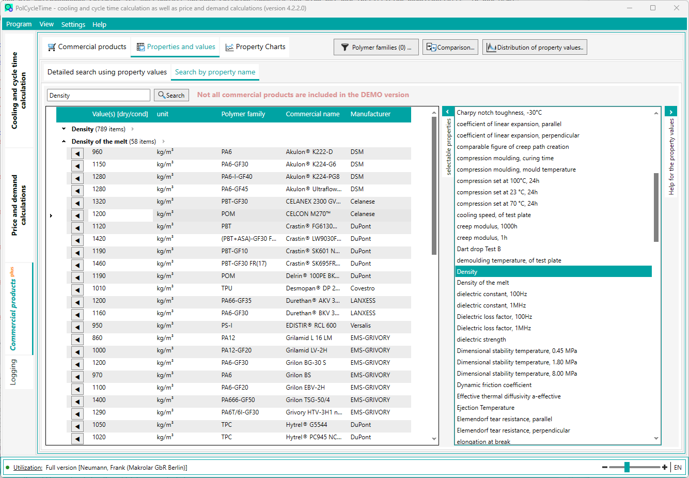This screenshot has width=689, height=478.
Task: Click the EN language indicator
Action: click(x=678, y=468)
